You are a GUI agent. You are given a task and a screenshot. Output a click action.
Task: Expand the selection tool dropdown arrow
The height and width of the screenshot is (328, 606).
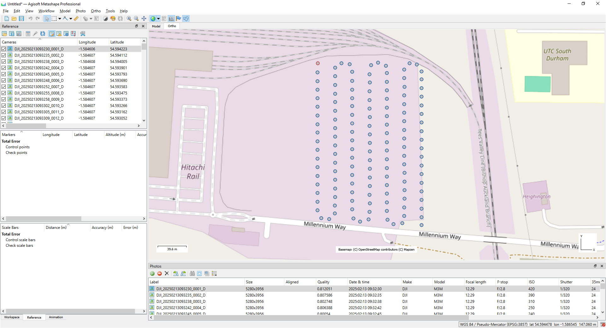click(x=60, y=19)
